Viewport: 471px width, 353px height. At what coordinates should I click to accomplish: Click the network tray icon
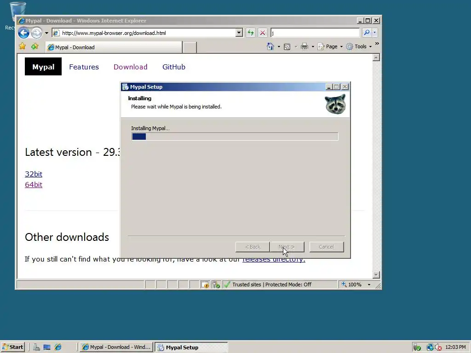tap(430, 347)
